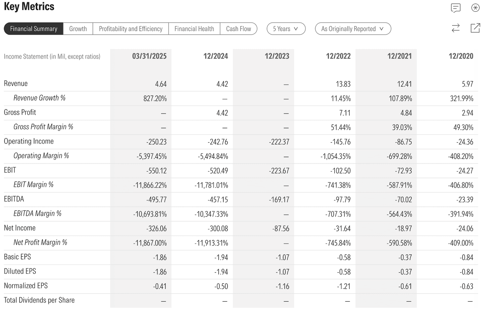Screen dimensions: 482x313
Task: Click the 03/31/2025 column header
Action: [x=149, y=56]
